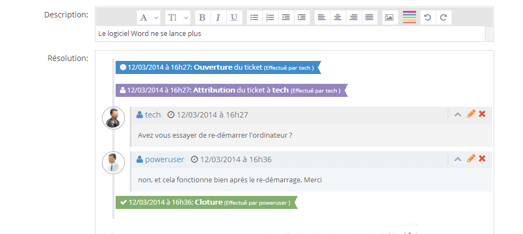Edit poweruser's comment with pencil icon
The width and height of the screenshot is (523, 234).
(471, 158)
